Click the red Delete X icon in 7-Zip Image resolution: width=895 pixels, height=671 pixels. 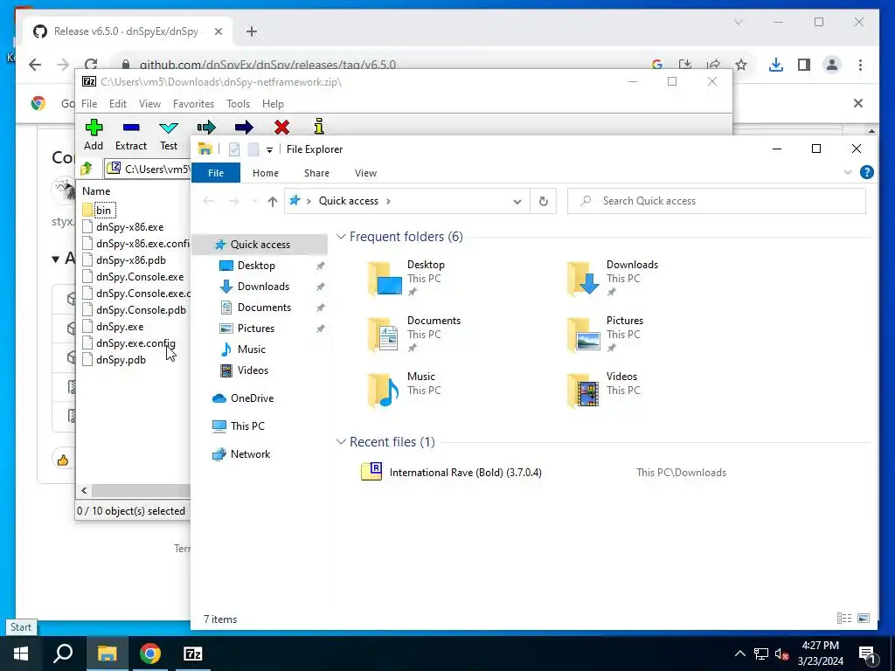click(281, 128)
